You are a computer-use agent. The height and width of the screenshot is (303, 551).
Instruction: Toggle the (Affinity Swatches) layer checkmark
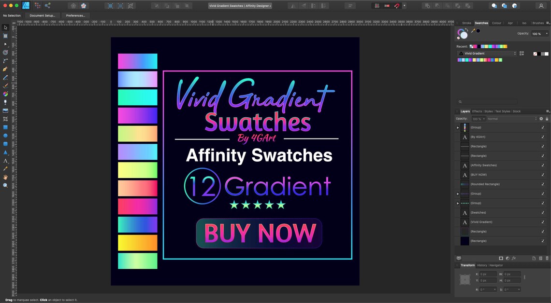[x=543, y=165]
